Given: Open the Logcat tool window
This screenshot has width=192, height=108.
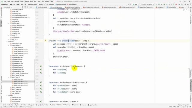Looking at the screenshot, I should [31, 105].
